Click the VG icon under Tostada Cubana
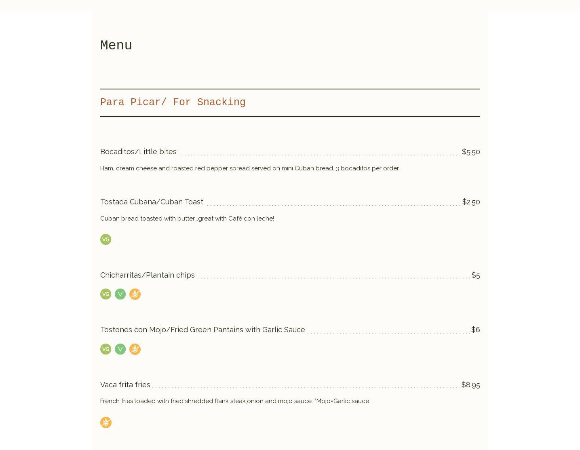Image resolution: width=580 pixels, height=450 pixels. (105, 240)
